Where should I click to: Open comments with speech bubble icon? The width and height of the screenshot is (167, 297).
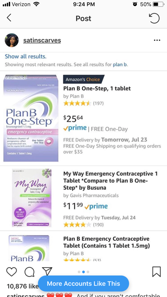point(29,272)
